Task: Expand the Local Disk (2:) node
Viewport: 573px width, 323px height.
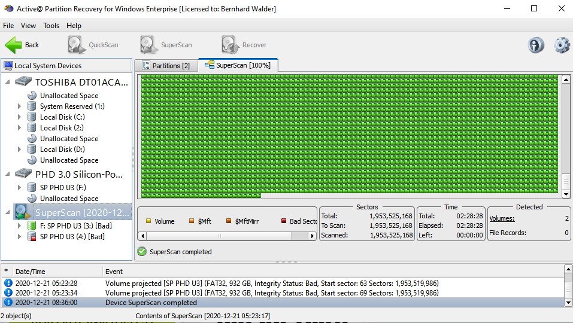Action: [19, 128]
